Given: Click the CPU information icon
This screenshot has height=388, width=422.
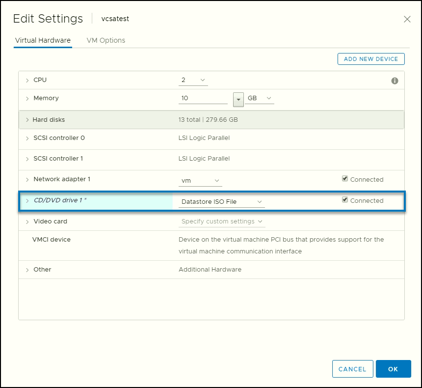Looking at the screenshot, I should (x=395, y=81).
